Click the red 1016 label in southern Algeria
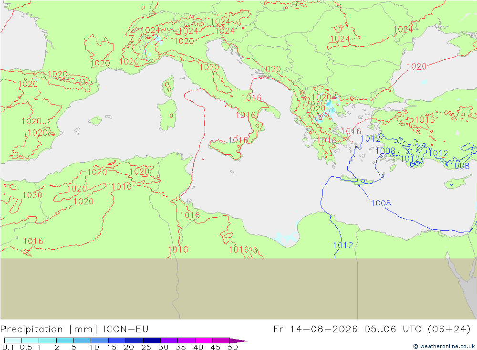 pos(33,241)
